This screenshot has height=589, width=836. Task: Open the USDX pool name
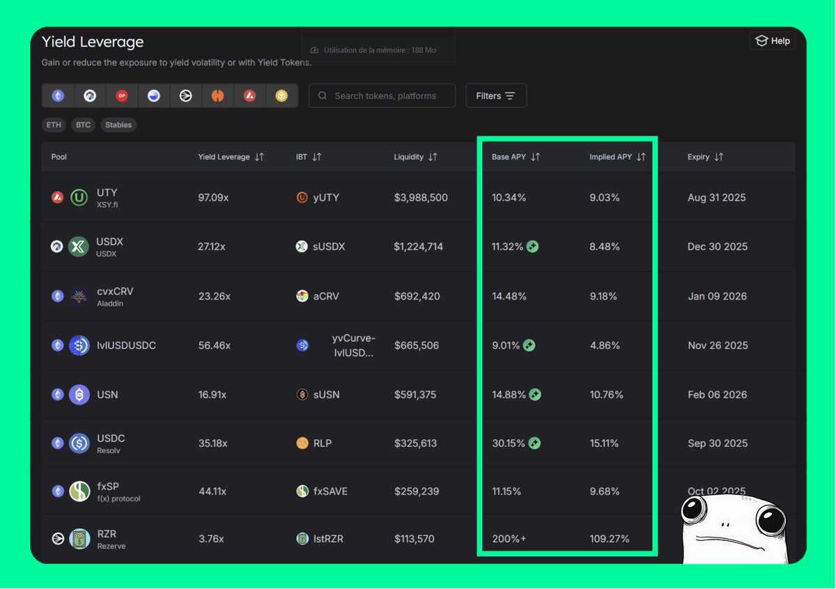(110, 242)
